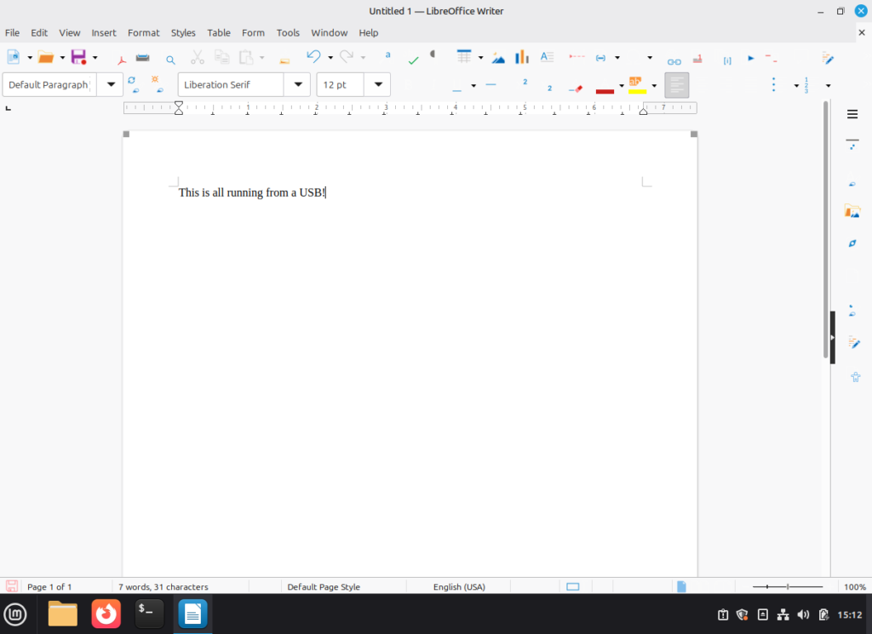
Task: Expand the font name dropdown list
Action: [x=297, y=85]
